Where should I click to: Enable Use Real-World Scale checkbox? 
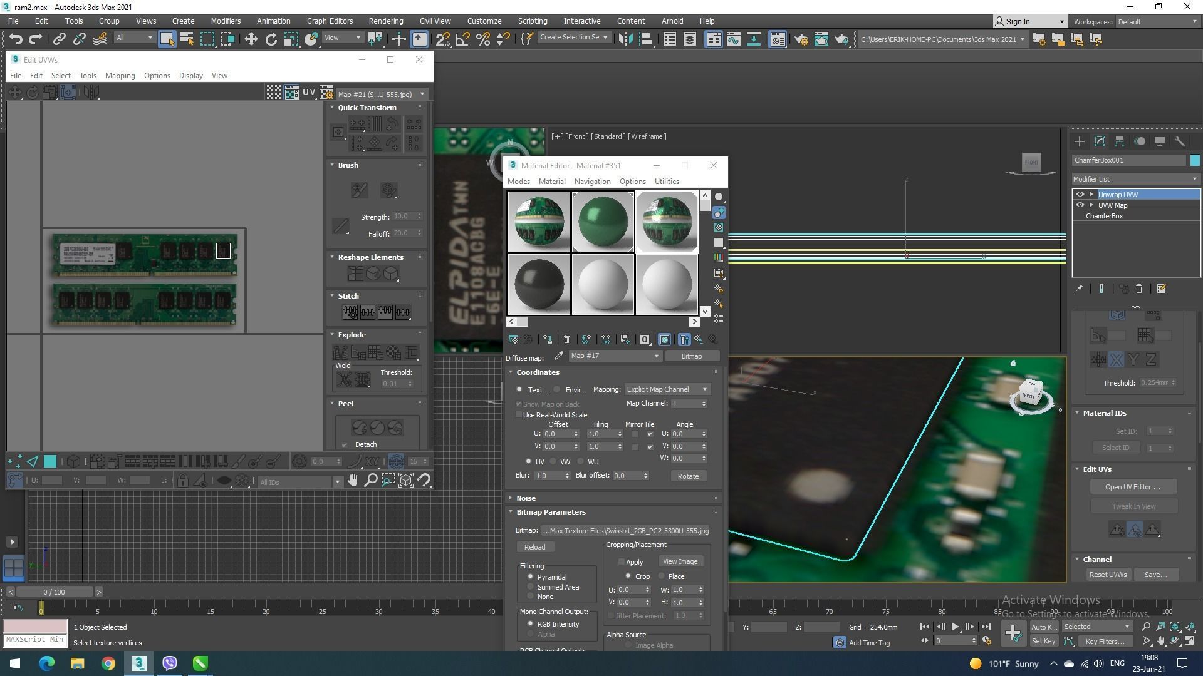pyautogui.click(x=519, y=415)
